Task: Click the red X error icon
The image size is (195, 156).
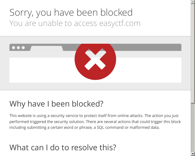Action: coord(95,59)
